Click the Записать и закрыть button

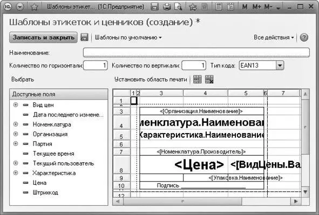point(43,37)
